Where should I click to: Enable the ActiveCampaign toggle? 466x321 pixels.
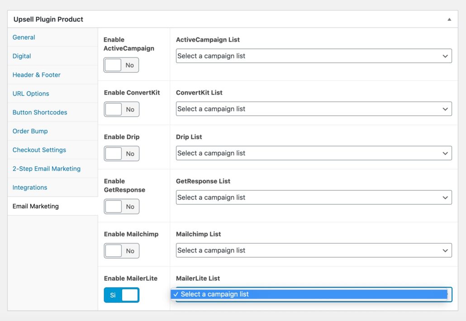(x=121, y=65)
